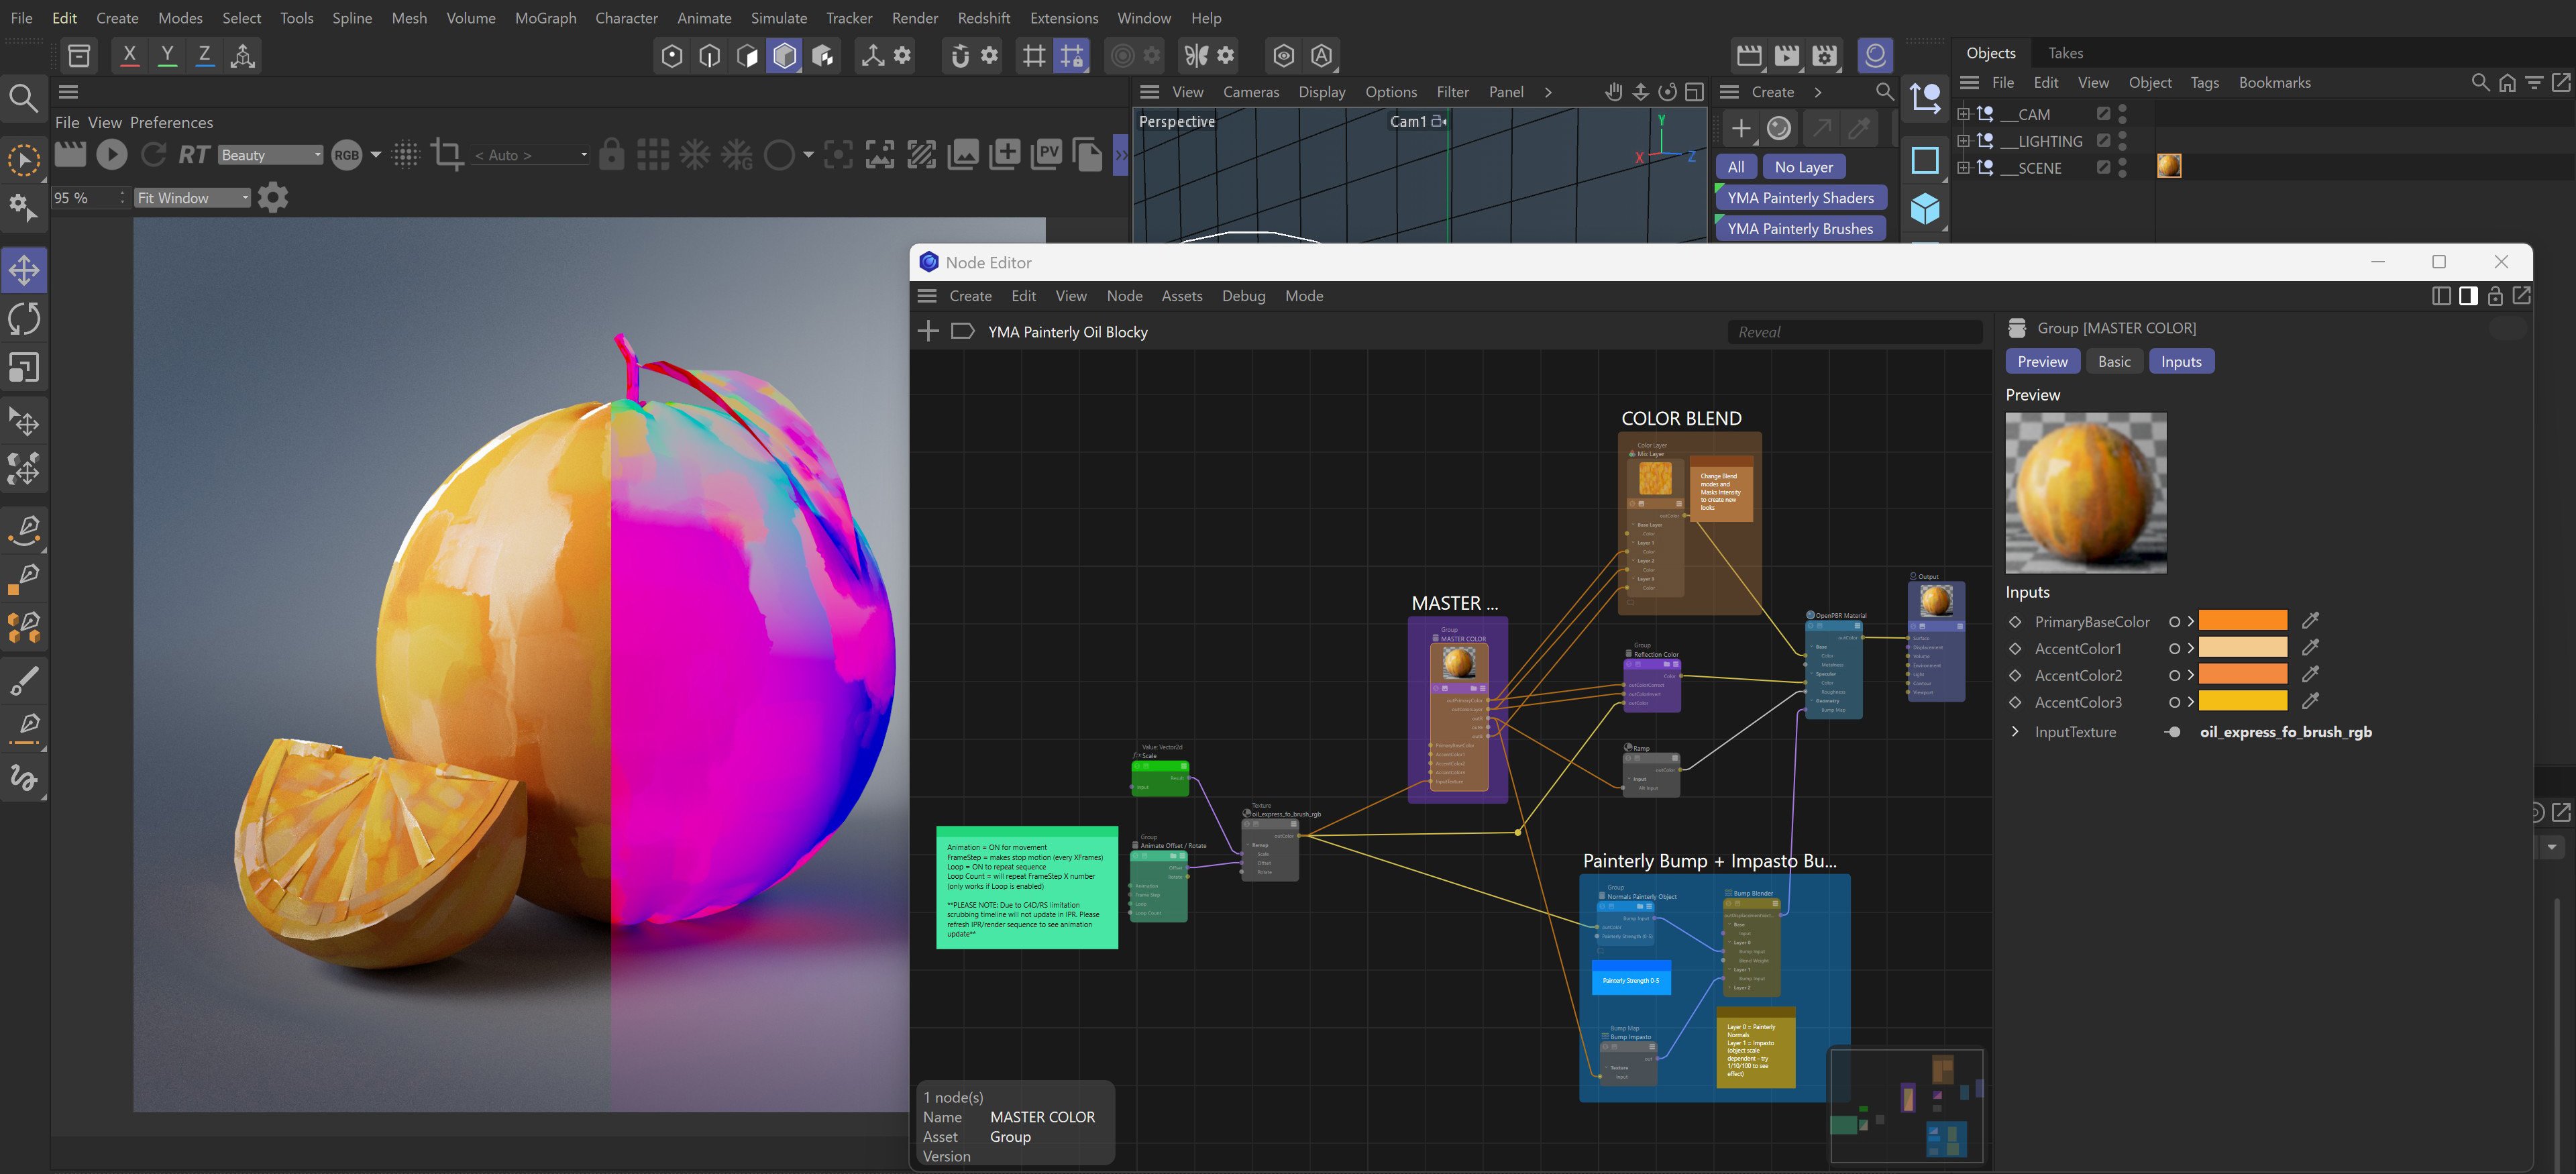2576x1174 pixels.
Task: Expand the __SCENE object tree
Action: point(1963,168)
